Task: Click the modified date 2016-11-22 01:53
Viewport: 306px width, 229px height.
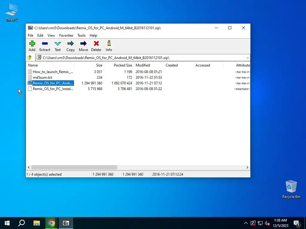Action: click(149, 77)
